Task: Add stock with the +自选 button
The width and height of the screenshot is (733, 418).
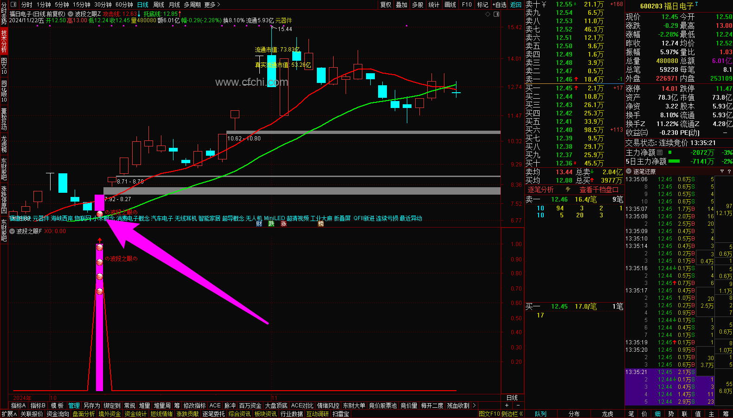Action: pos(500,5)
